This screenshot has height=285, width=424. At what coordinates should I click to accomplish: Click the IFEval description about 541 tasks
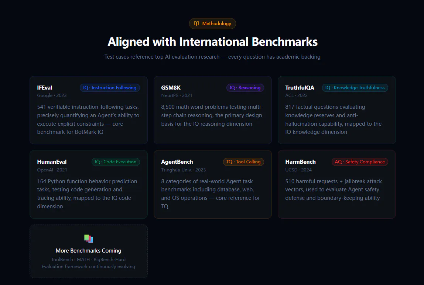point(88,119)
